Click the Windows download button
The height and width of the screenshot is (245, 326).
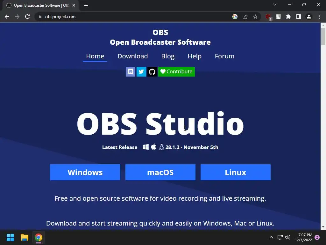pyautogui.click(x=85, y=172)
